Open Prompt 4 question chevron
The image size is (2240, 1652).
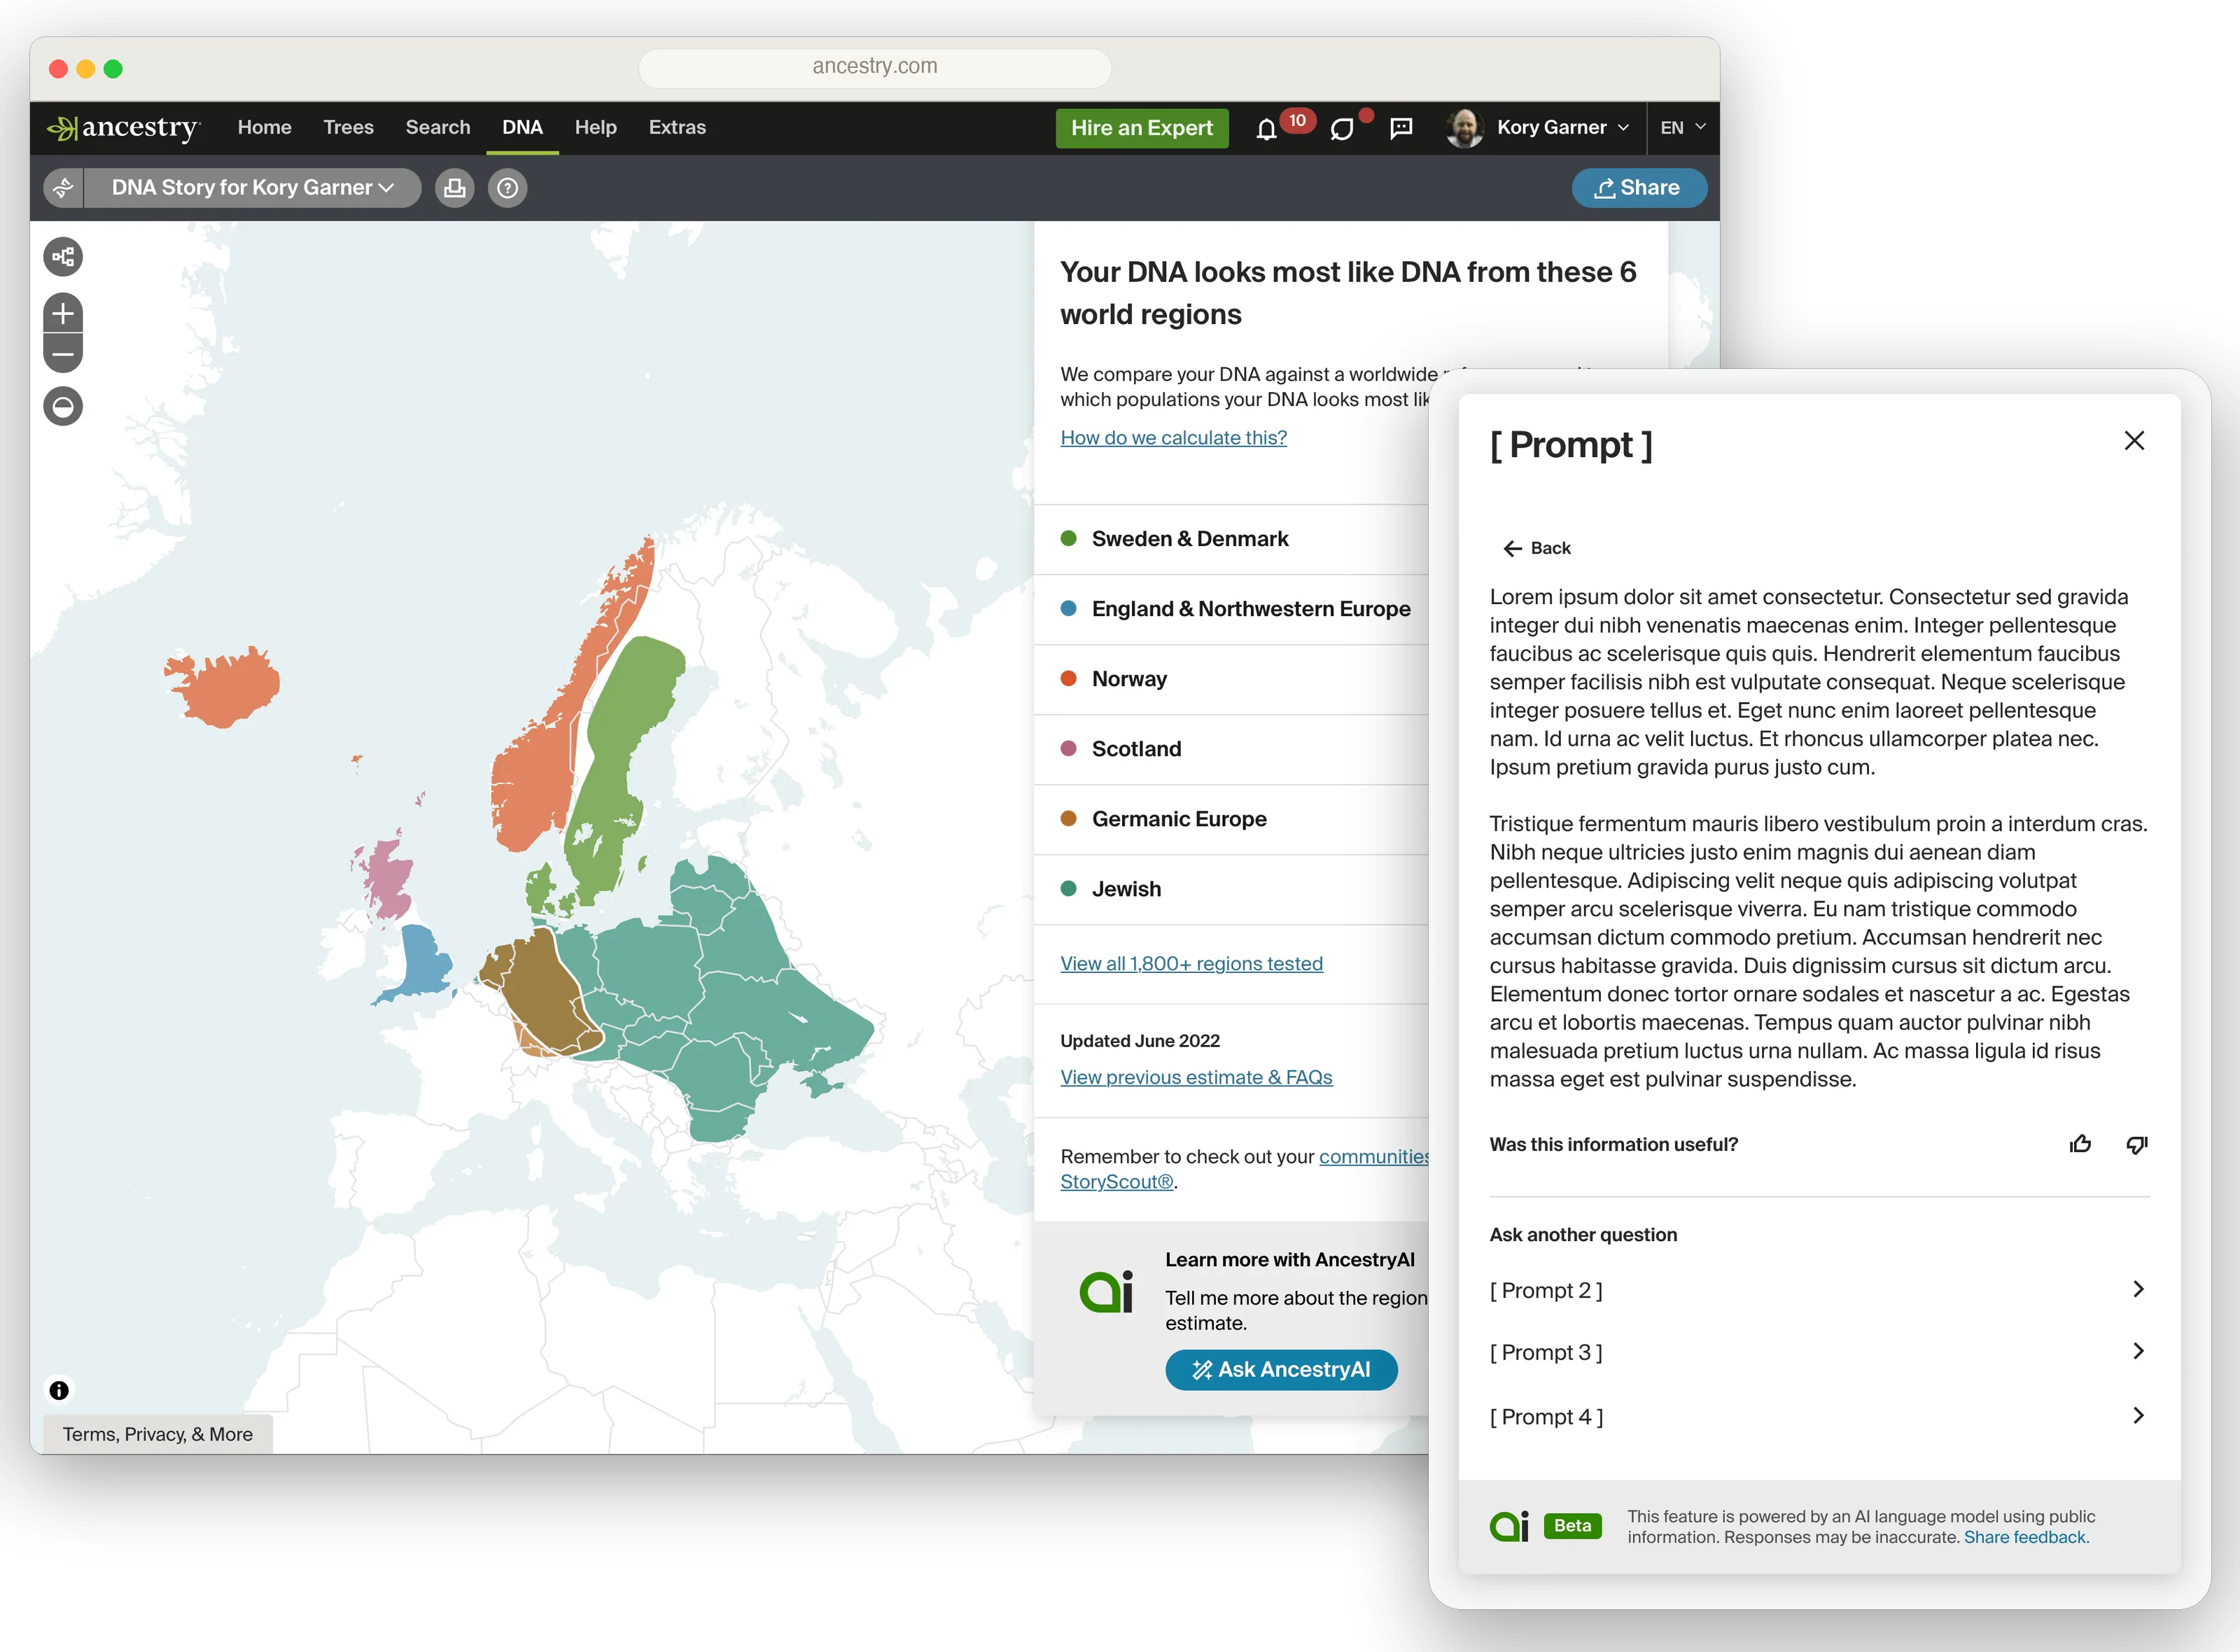[x=2138, y=1416]
